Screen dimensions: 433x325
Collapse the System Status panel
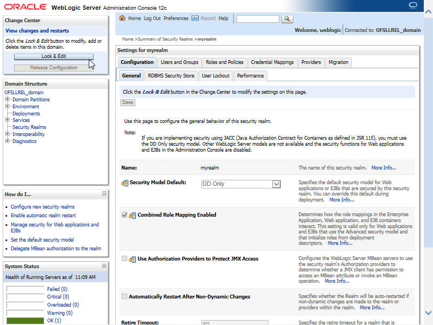click(104, 266)
